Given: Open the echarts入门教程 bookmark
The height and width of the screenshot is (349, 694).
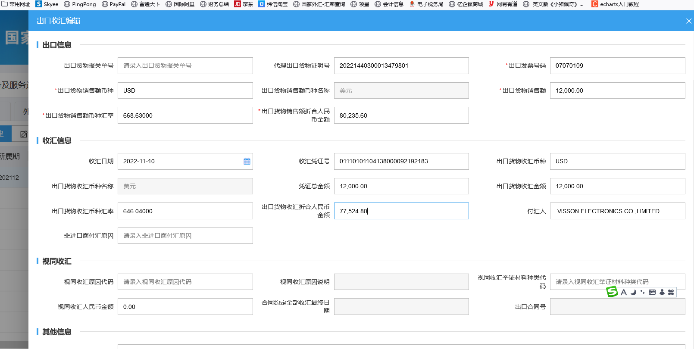Looking at the screenshot, I should coord(615,4).
